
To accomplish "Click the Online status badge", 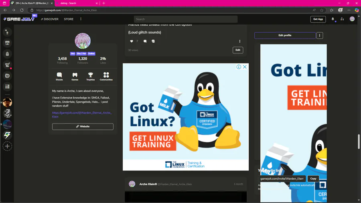I will click(x=91, y=53).
